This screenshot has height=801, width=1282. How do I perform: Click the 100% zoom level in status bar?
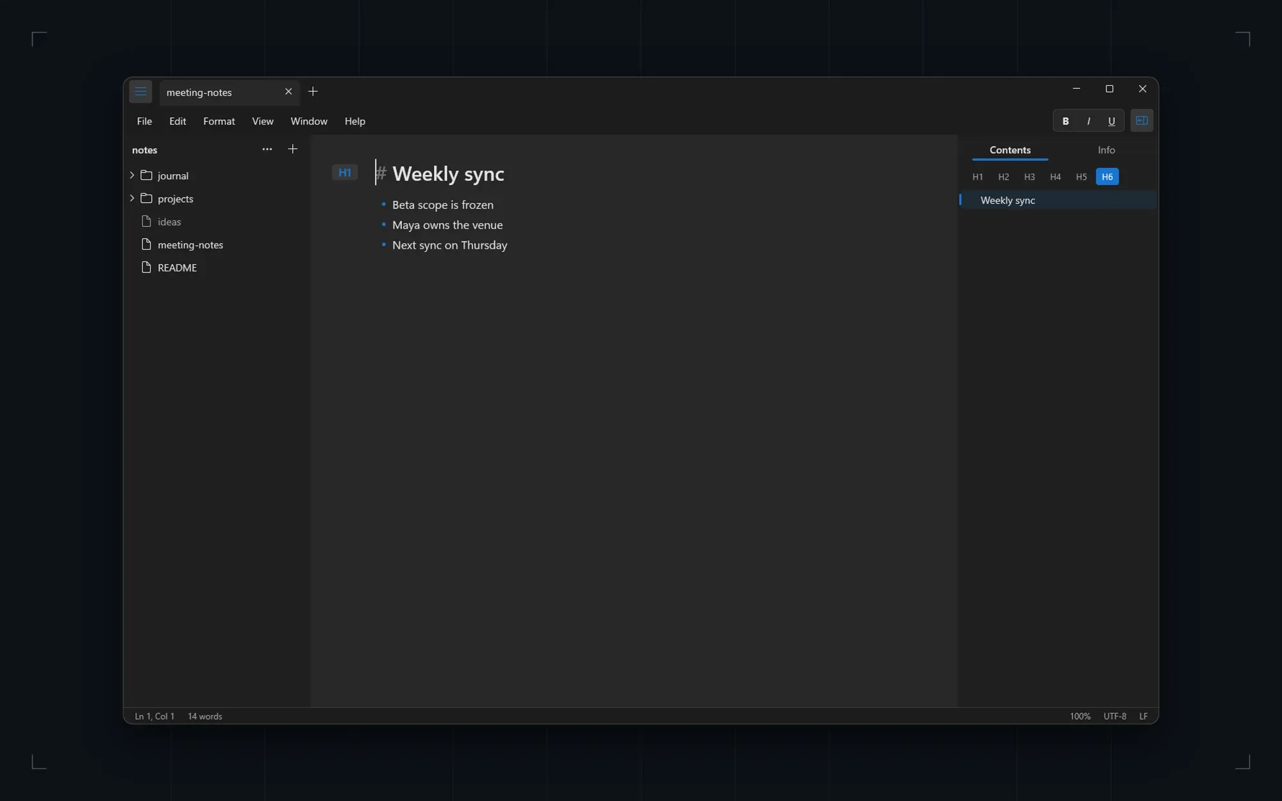click(1080, 716)
